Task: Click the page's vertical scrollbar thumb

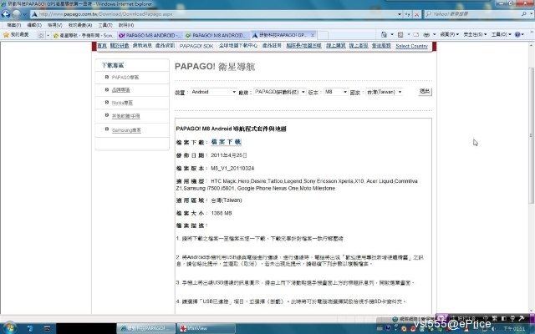Action: click(x=532, y=135)
